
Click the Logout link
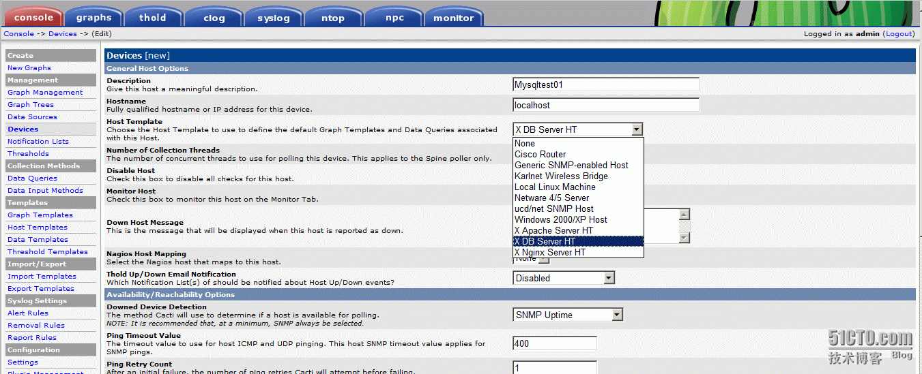[x=899, y=33]
